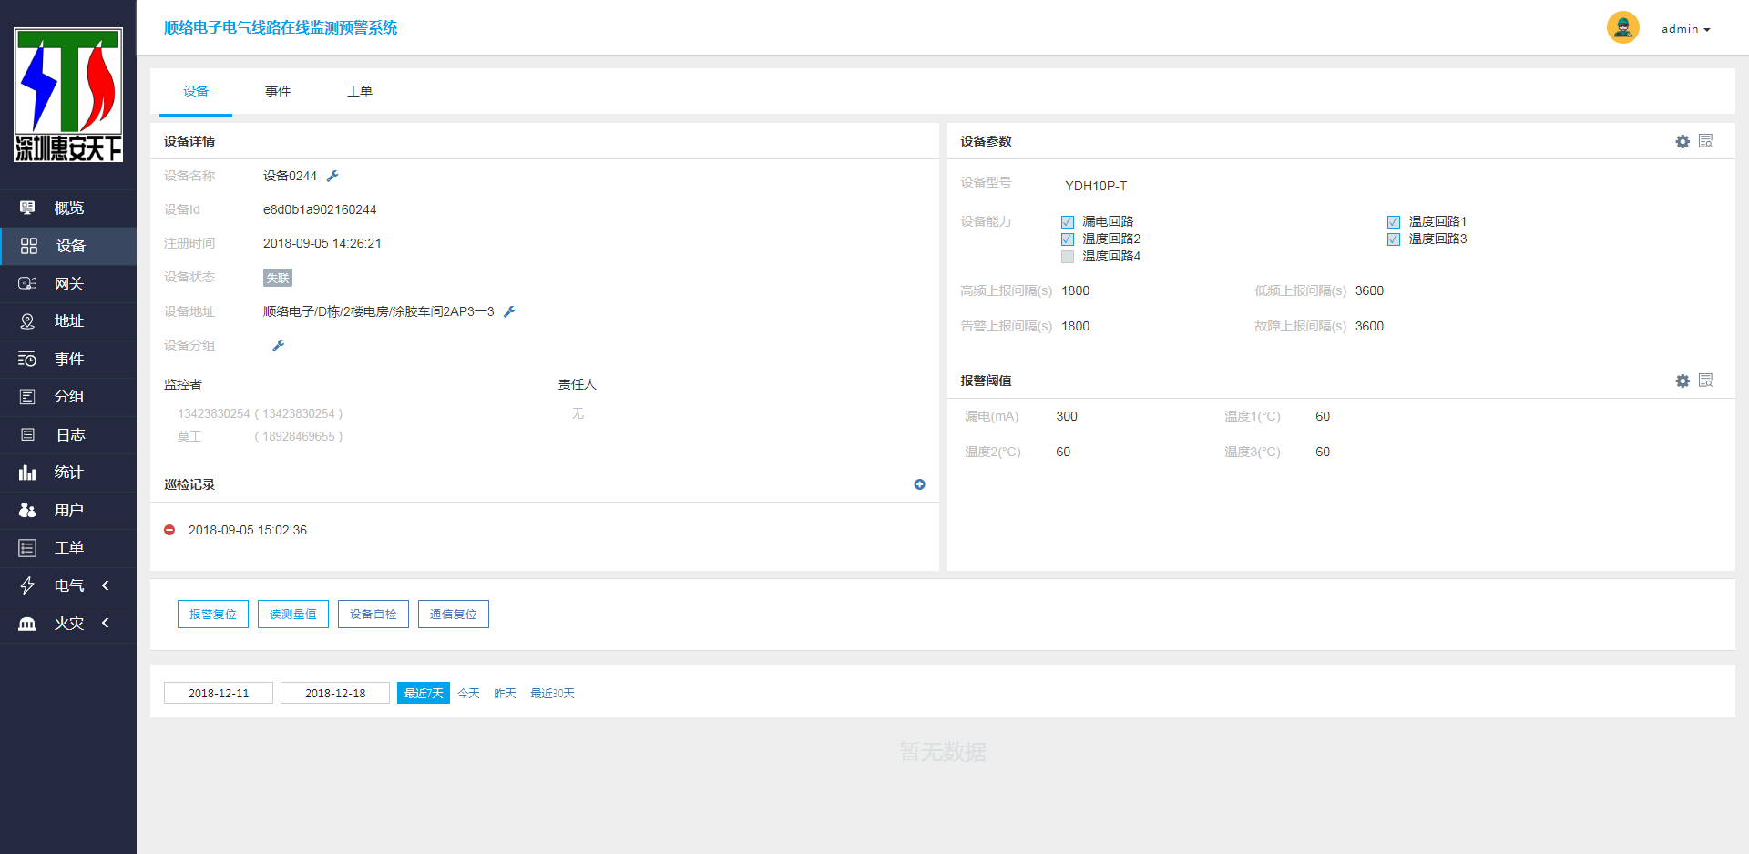The width and height of the screenshot is (1749, 854).
Task: Open 报警阈值 settings gear icon
Action: 1683,381
